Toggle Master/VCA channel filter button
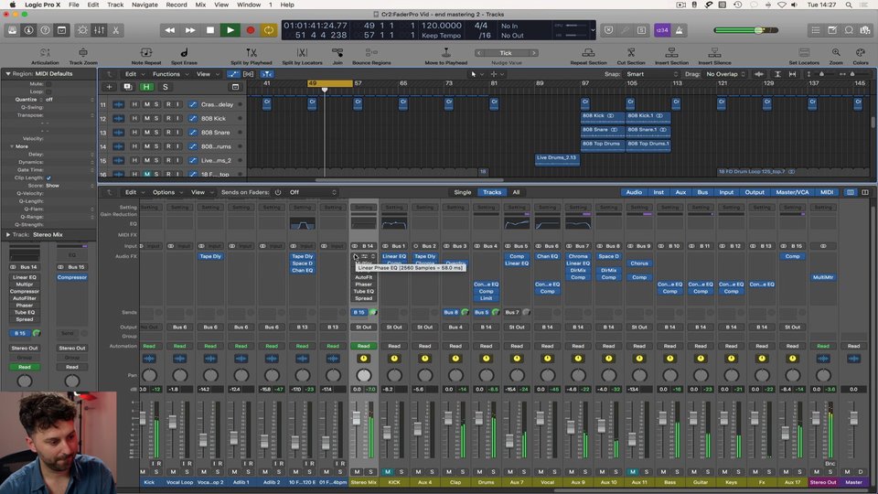 pos(792,192)
